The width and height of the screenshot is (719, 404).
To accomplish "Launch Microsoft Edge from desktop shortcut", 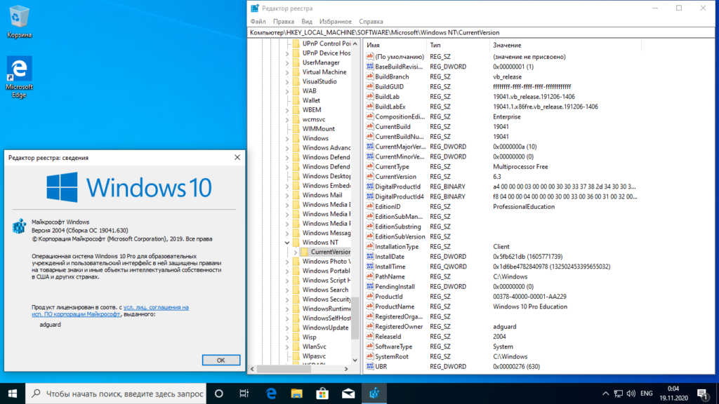I will point(19,76).
